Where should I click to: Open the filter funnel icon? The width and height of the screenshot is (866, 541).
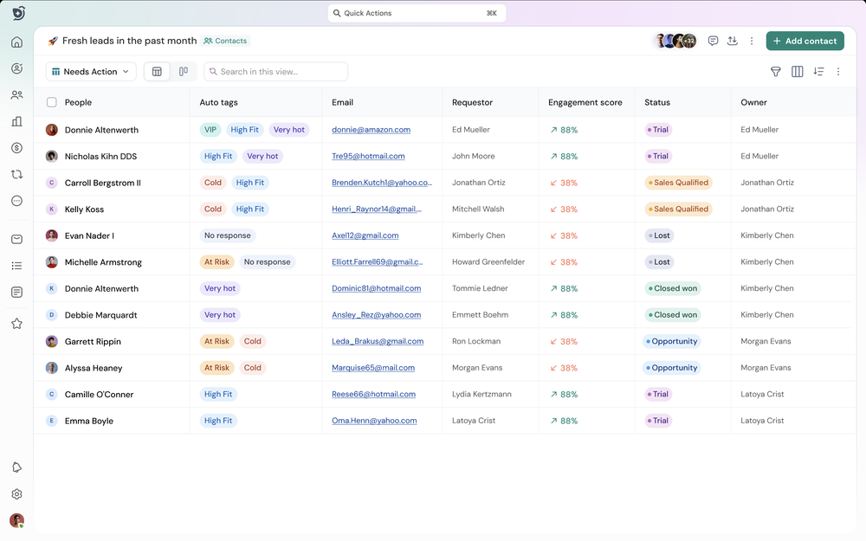(775, 72)
